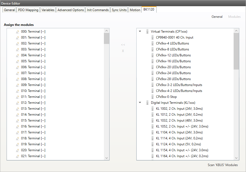
Task: Click the icon beside KL 1124 4 Ch. Input (5V)
Action: click(152, 144)
